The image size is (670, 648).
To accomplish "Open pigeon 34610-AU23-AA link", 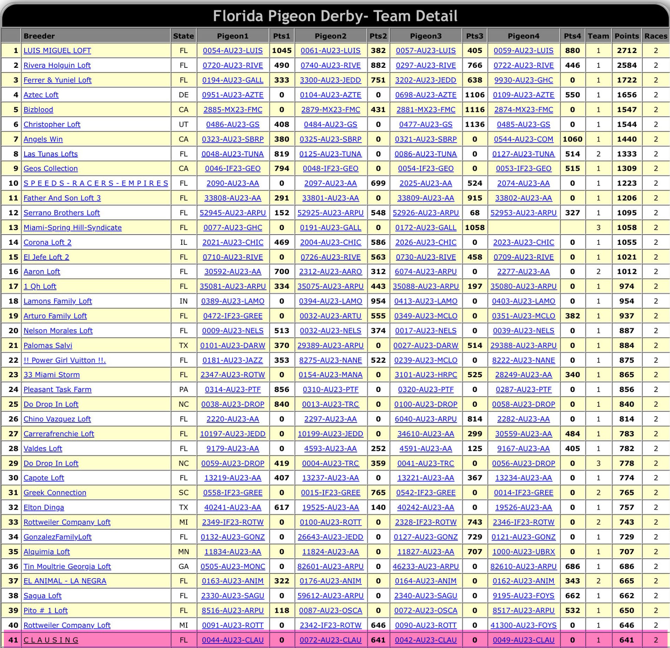I will [426, 434].
